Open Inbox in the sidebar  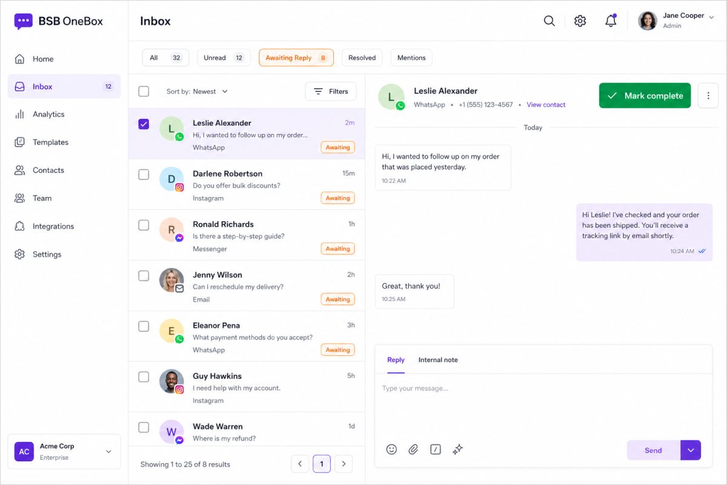[x=64, y=87]
